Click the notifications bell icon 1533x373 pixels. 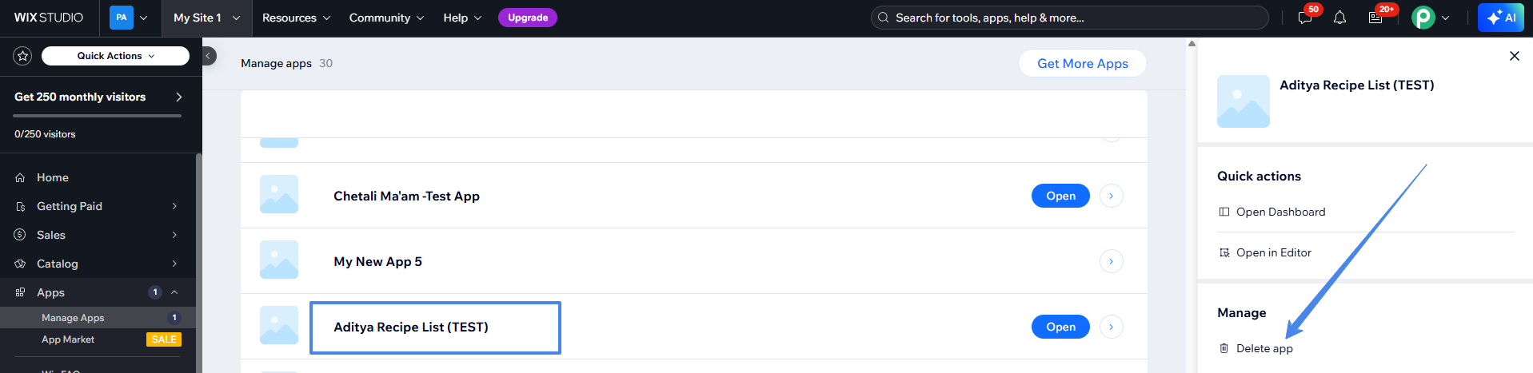coord(1339,18)
